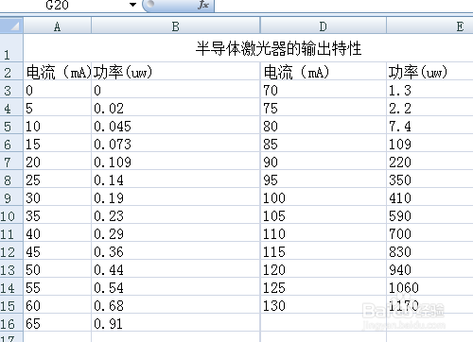Select column B header

coord(176,26)
